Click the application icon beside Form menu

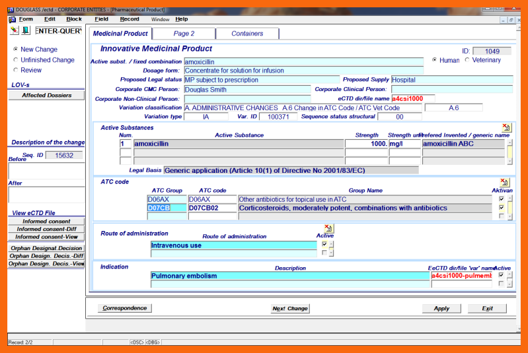click(11, 19)
